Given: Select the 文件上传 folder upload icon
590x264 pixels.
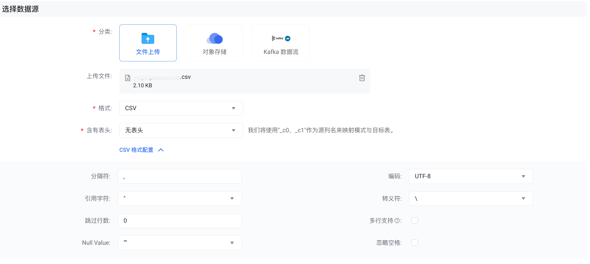Looking at the screenshot, I should pos(148,39).
